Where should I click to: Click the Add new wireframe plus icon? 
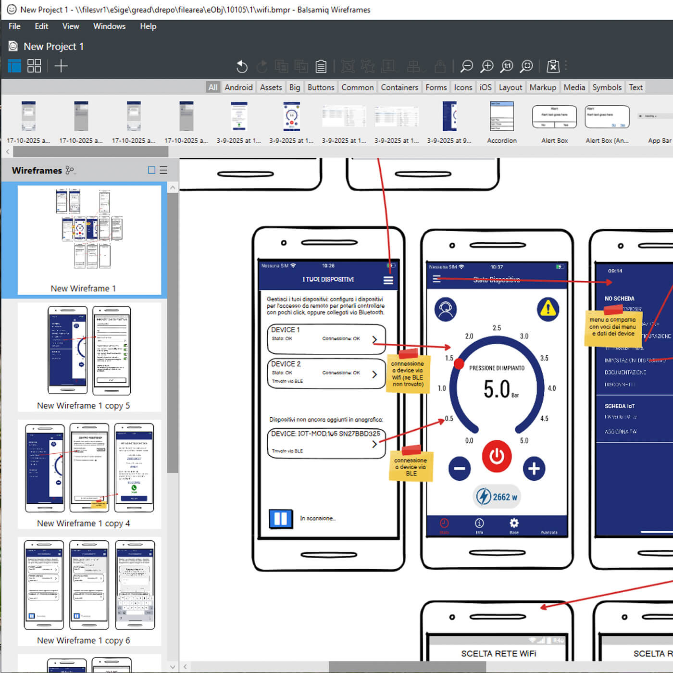point(61,66)
